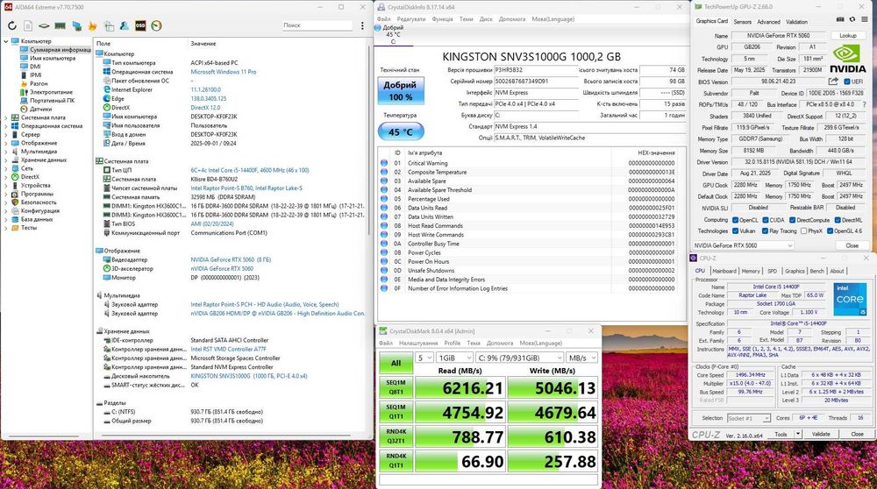877x489 pixels.
Task: Toggle the OpenCL checkbox
Action: pyautogui.click(x=736, y=220)
